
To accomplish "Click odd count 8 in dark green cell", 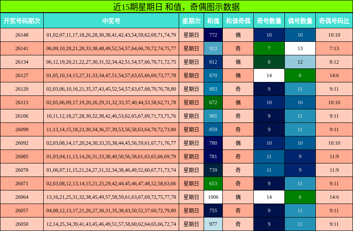I will click(269, 62).
